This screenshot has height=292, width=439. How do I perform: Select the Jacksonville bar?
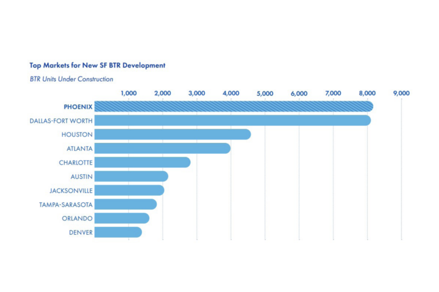pos(129,190)
